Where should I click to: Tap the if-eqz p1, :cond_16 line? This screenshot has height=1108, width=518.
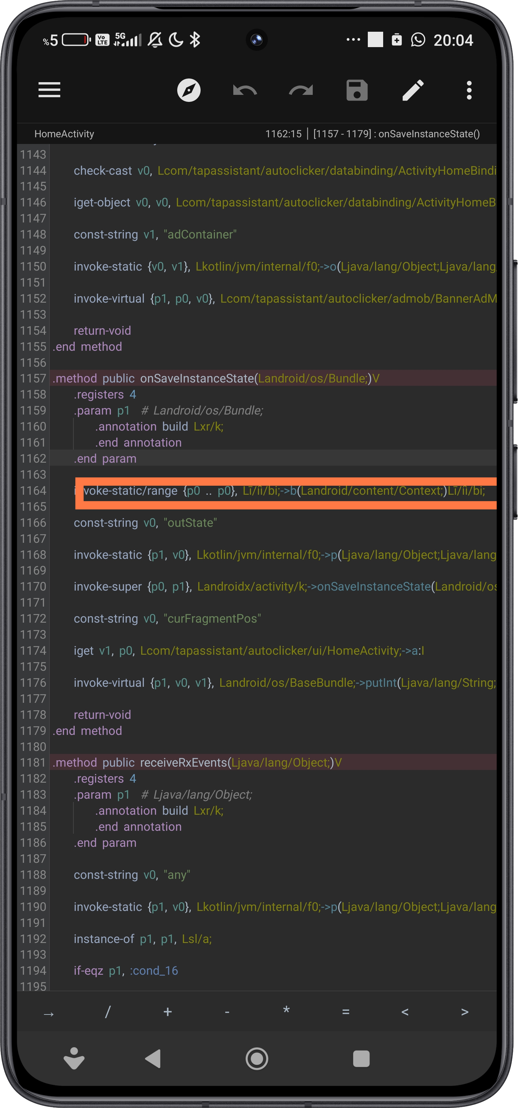(125, 971)
